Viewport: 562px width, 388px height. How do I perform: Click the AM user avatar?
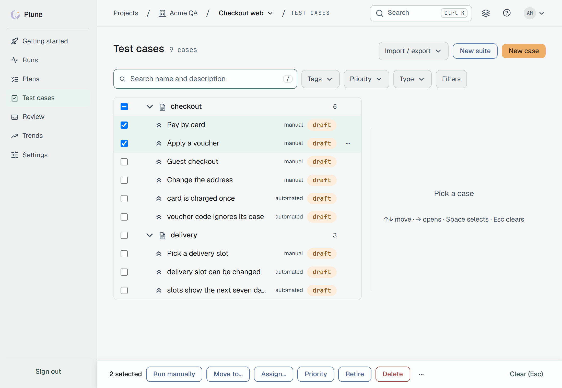tap(530, 13)
